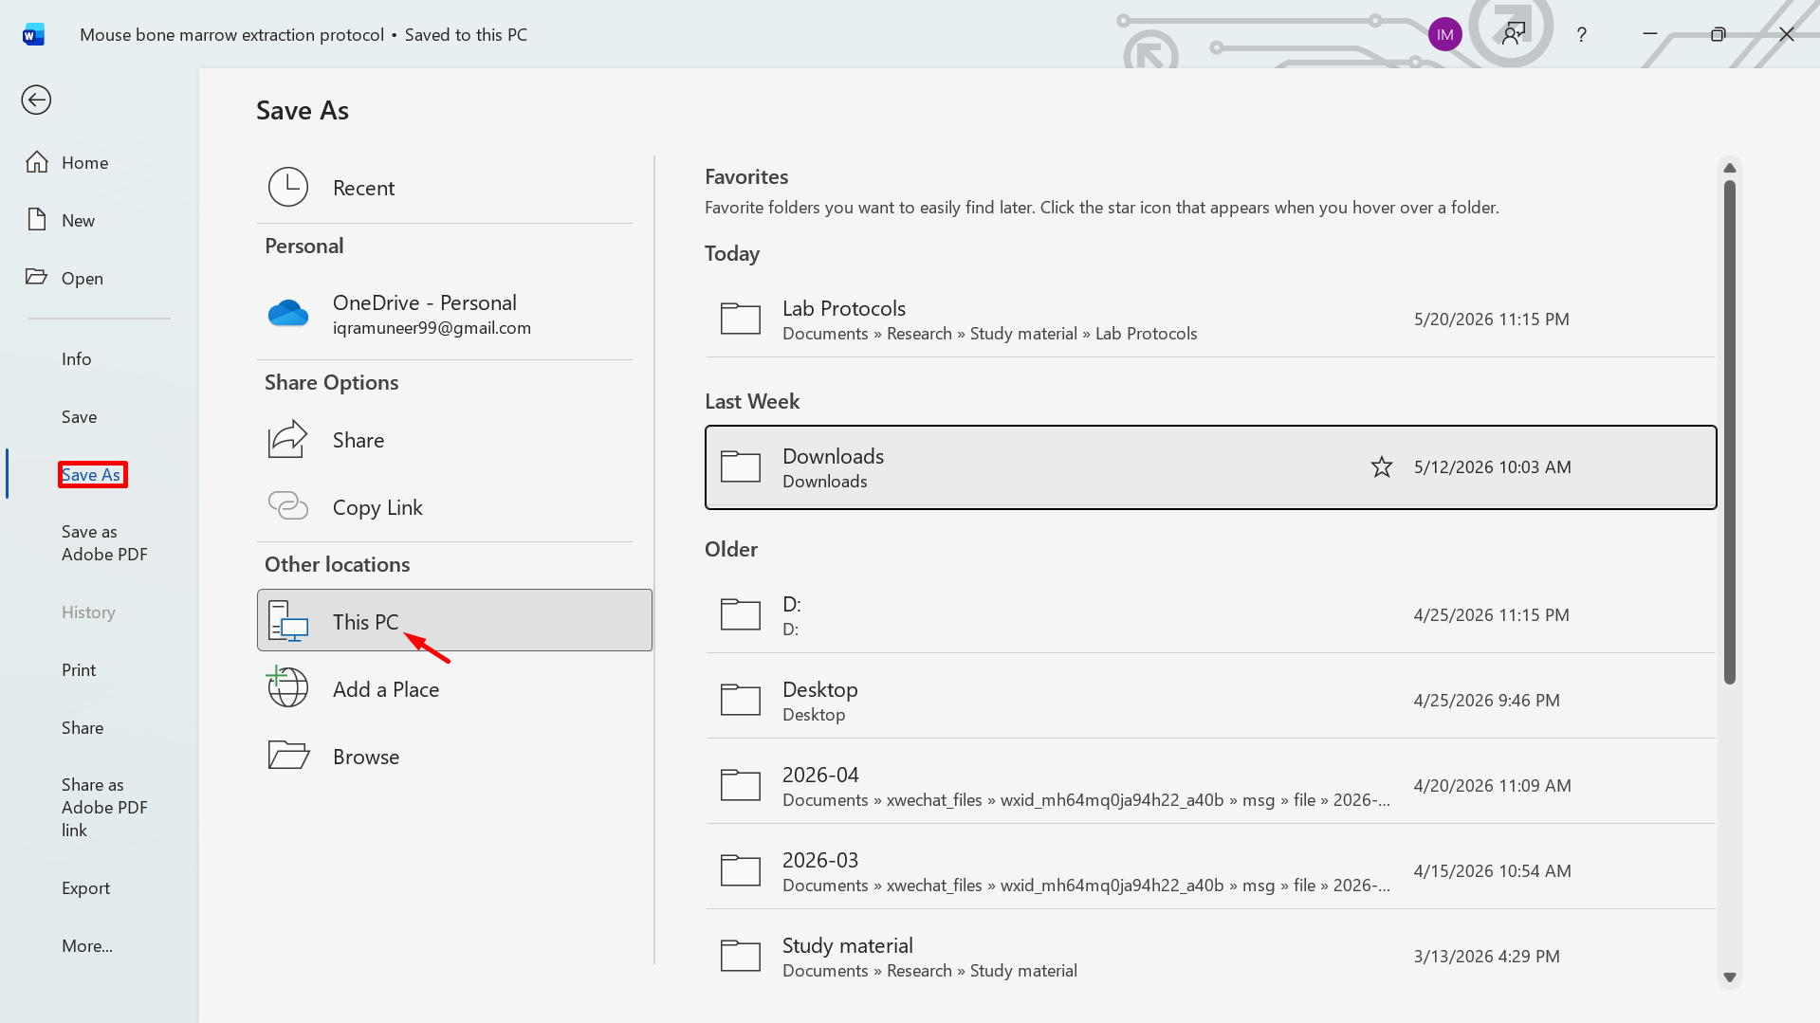The image size is (1820, 1023).
Task: Select the D: drive folder name
Action: pyautogui.click(x=792, y=604)
